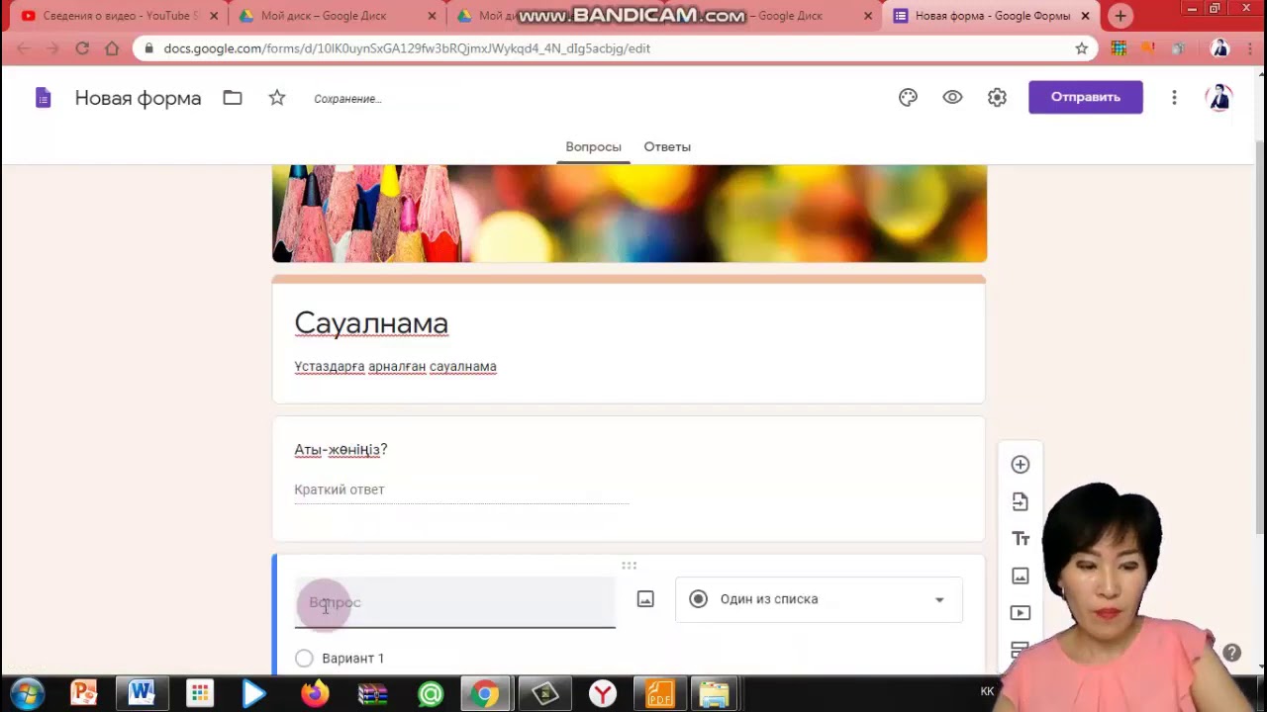Screen dimensions: 1267x712
Task: Open WinRAR from the taskbar
Action: [372, 694]
